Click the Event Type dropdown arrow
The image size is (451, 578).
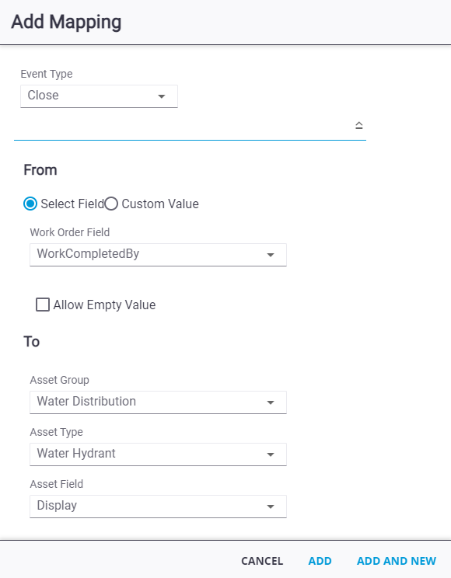tap(161, 96)
